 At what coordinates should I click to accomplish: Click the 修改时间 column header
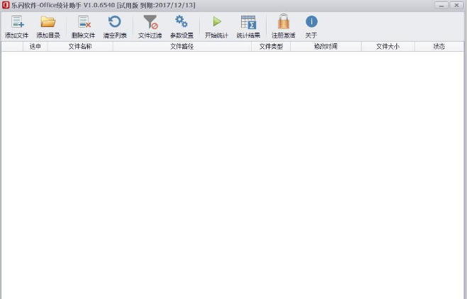click(x=325, y=46)
